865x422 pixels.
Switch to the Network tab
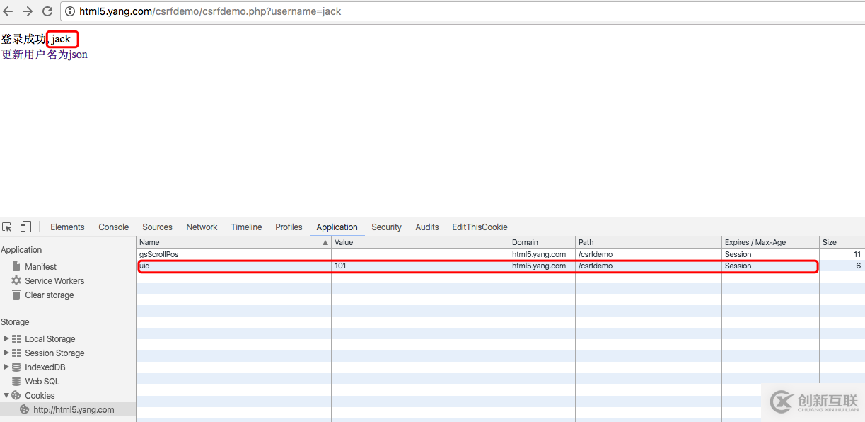click(x=202, y=227)
